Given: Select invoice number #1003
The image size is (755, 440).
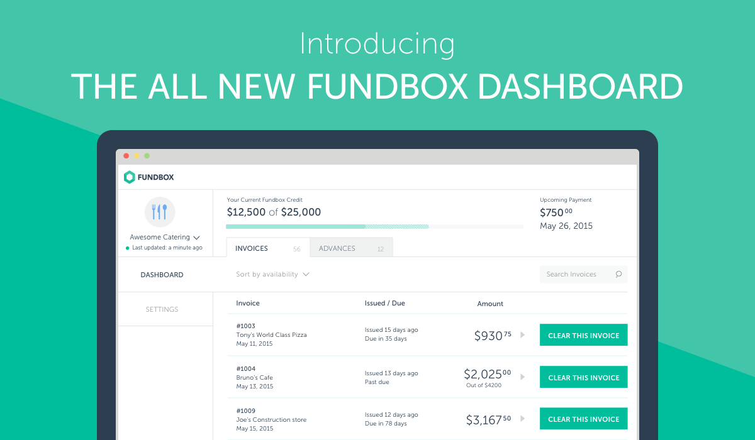Looking at the screenshot, I should [246, 326].
